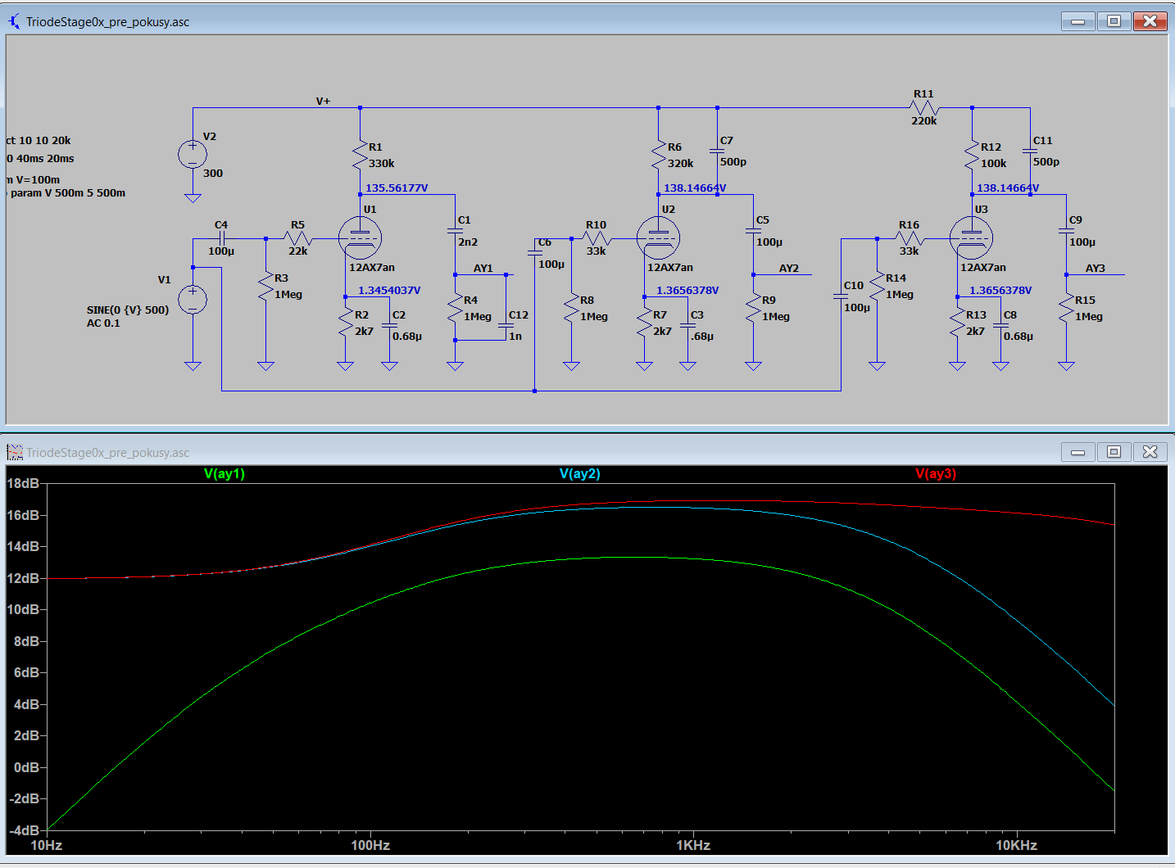
Task: Click the 1.3454037V cathode voltage annotation
Action: pyautogui.click(x=389, y=291)
